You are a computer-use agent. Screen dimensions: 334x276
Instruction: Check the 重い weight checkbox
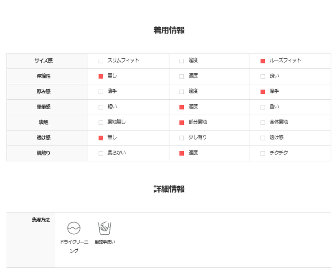tap(263, 107)
